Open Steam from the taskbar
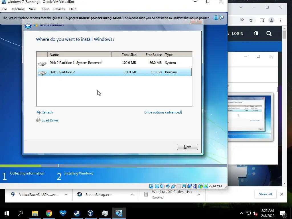 coord(76,213)
